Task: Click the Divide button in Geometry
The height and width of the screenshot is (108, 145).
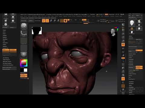Action: 132,51
